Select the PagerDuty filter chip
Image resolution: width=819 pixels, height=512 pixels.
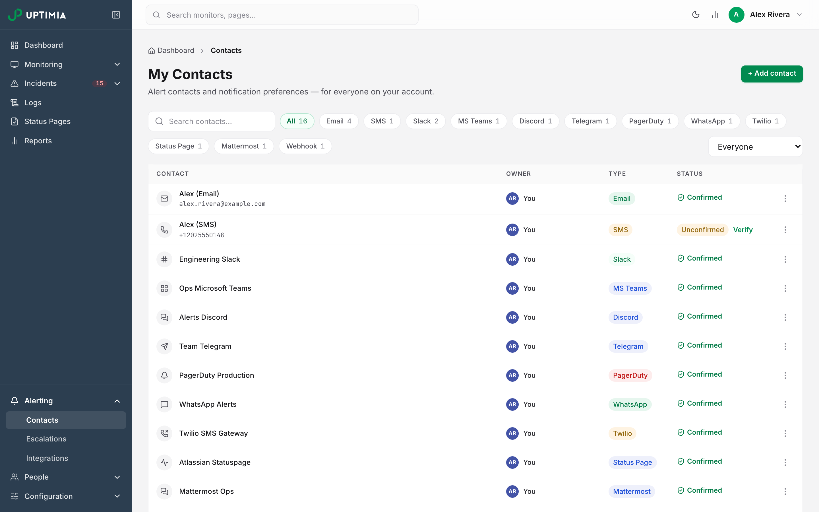pos(650,121)
